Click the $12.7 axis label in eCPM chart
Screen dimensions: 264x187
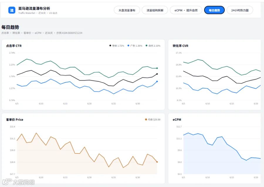click(179, 127)
